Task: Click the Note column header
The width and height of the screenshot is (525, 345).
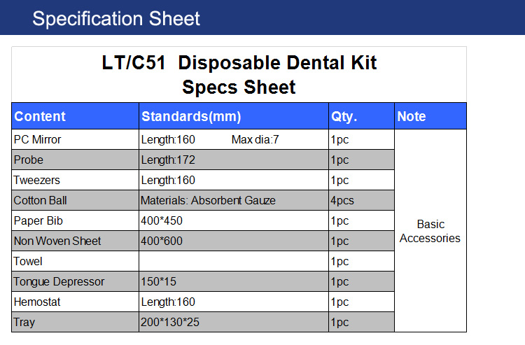Action: [x=430, y=116]
